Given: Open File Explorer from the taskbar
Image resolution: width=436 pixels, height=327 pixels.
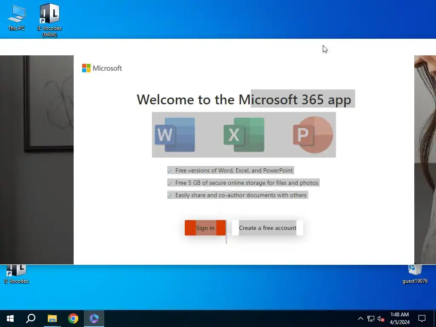Looking at the screenshot, I should [x=52, y=318].
